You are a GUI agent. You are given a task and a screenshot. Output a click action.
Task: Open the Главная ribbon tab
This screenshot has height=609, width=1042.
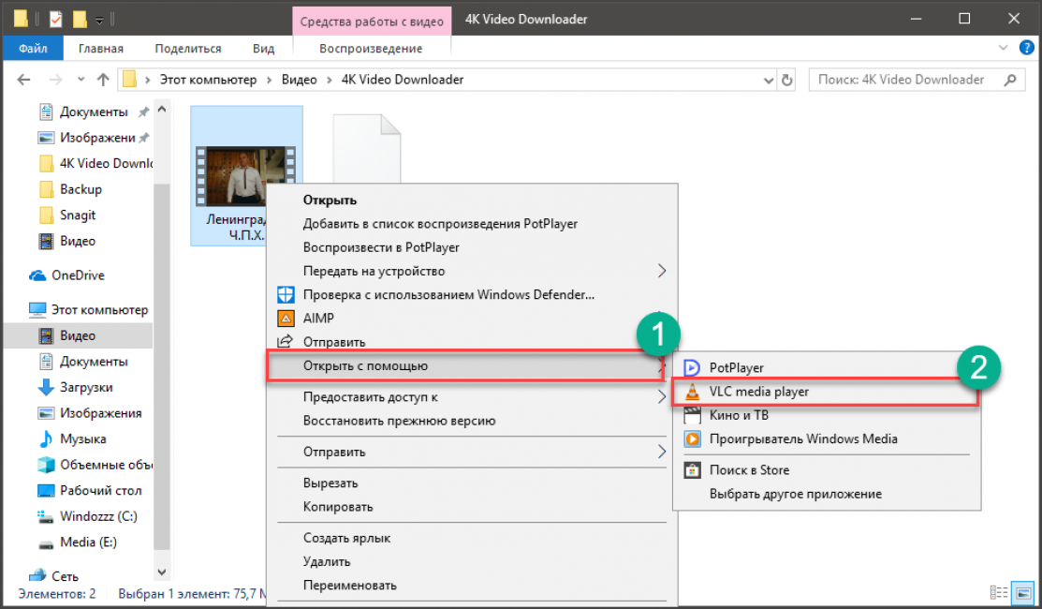point(100,49)
